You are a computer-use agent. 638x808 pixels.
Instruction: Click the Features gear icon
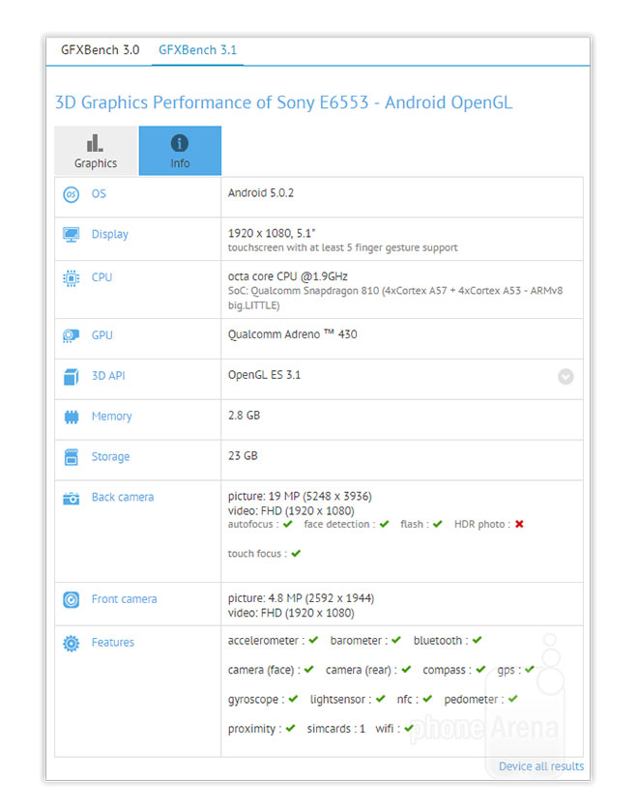coord(72,643)
